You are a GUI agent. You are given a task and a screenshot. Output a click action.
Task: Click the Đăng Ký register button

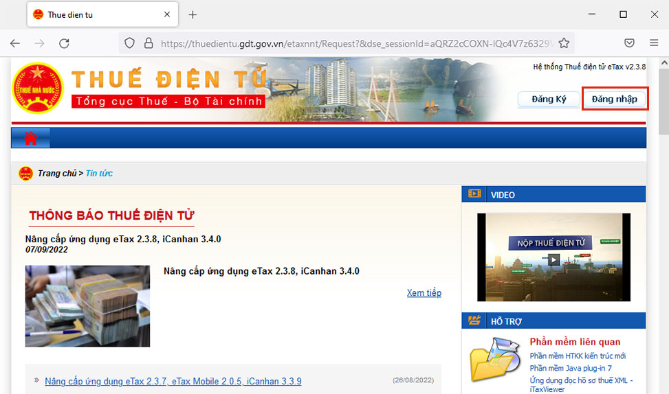coord(549,100)
